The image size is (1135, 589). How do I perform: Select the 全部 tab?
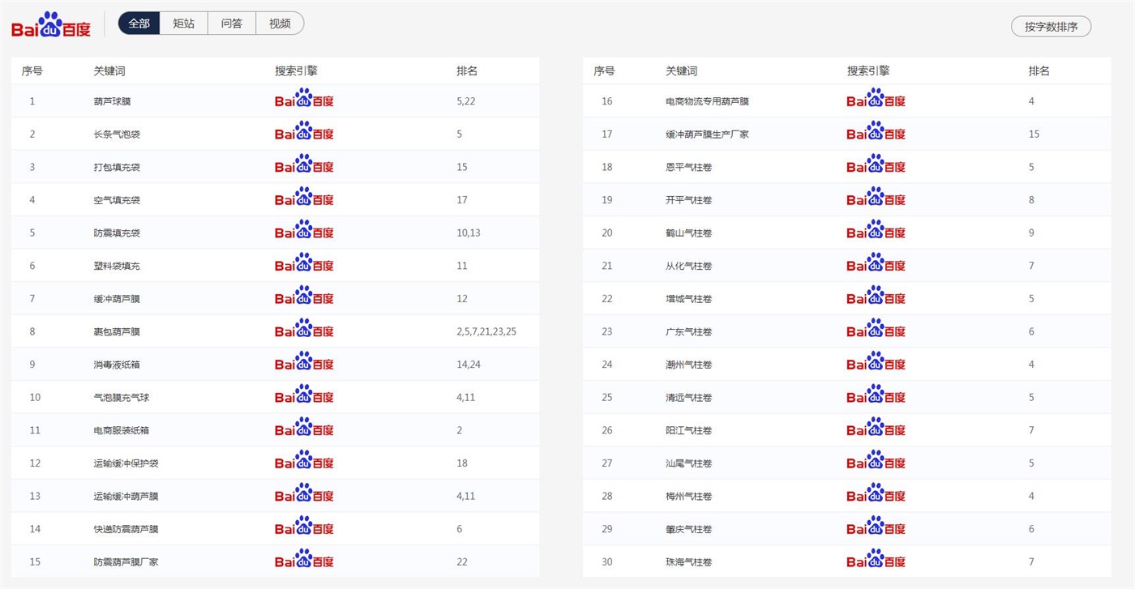(139, 23)
